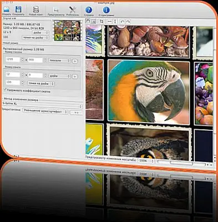Click the >> button beside the preset dropdown
218x222 pixels.
(x=77, y=112)
